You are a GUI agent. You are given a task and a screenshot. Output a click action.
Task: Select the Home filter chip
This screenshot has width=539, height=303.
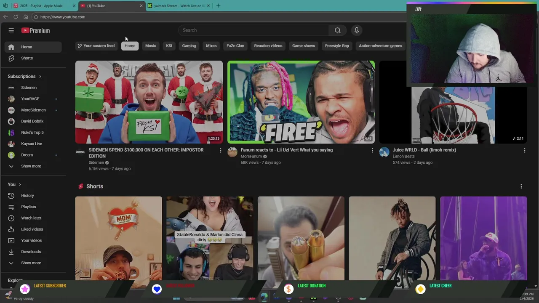click(130, 46)
